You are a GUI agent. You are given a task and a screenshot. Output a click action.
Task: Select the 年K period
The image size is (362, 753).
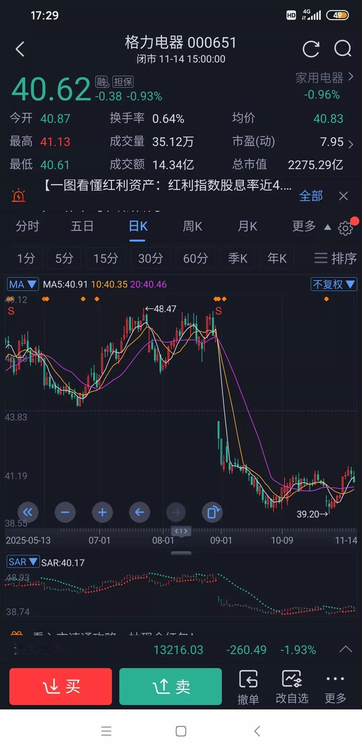[277, 258]
